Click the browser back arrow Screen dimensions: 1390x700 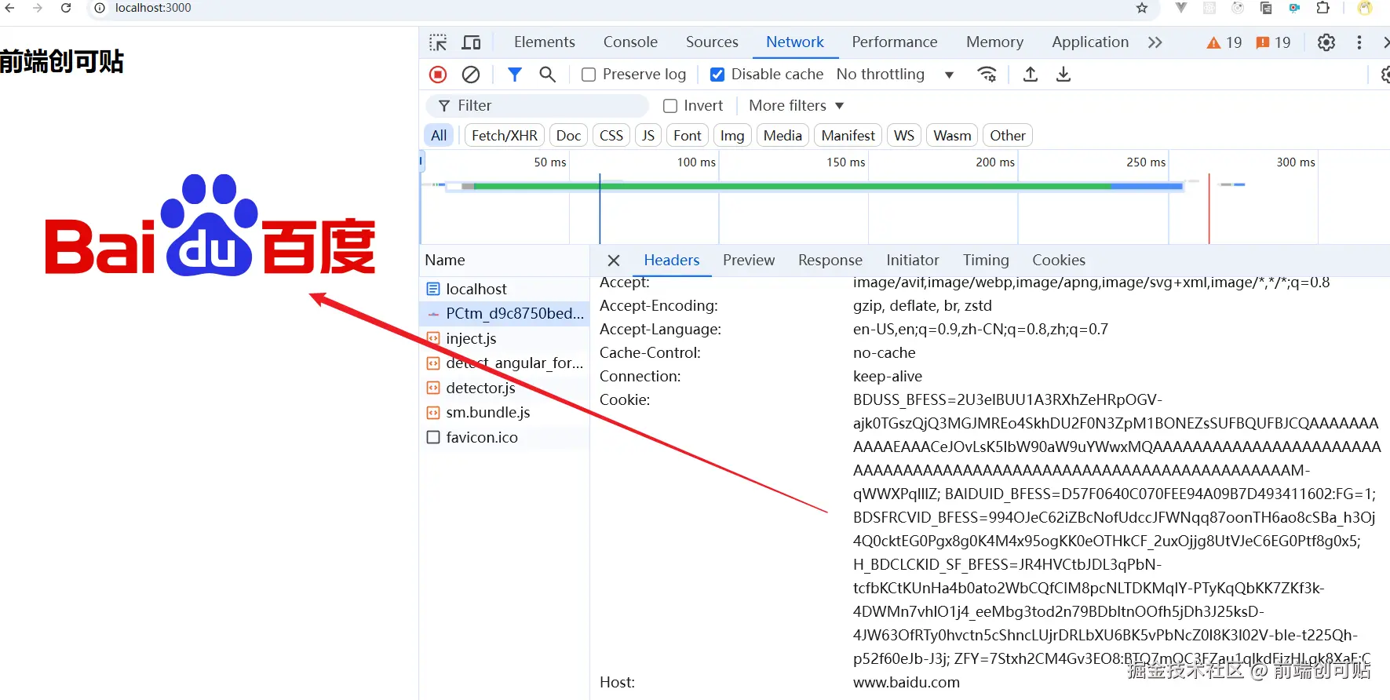[x=9, y=8]
